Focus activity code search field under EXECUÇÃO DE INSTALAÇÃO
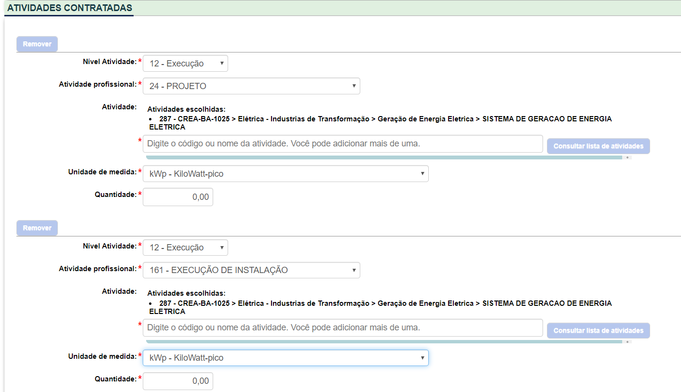 [x=342, y=327]
